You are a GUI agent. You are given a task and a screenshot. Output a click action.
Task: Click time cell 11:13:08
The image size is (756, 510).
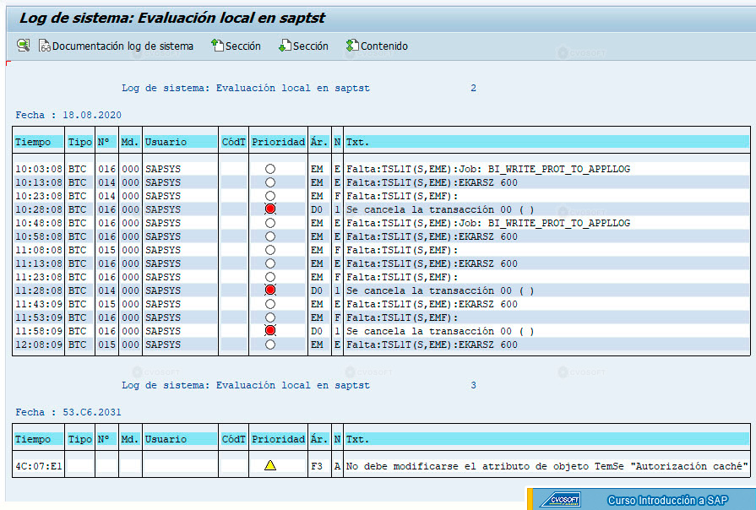point(39,263)
